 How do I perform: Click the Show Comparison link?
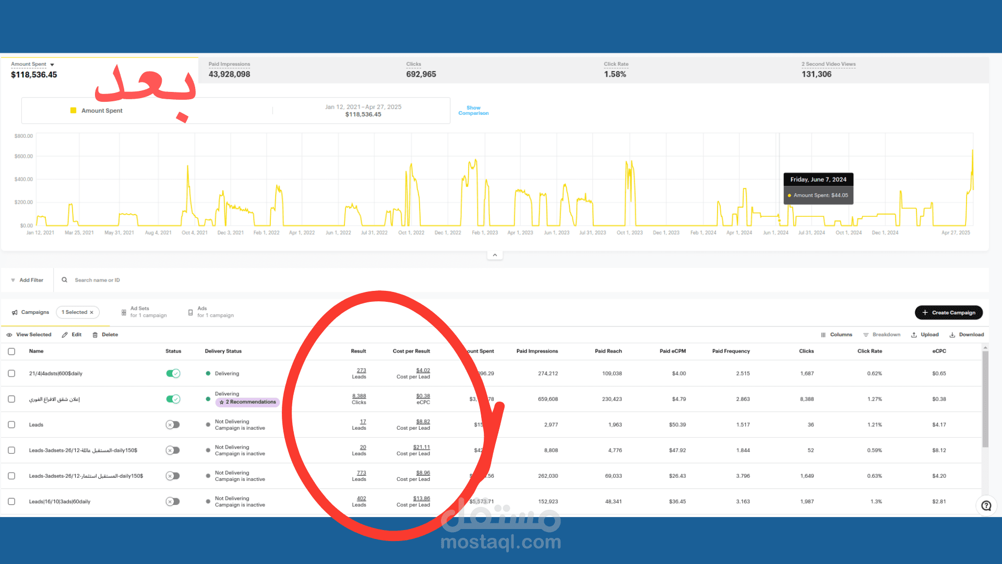coord(473,110)
